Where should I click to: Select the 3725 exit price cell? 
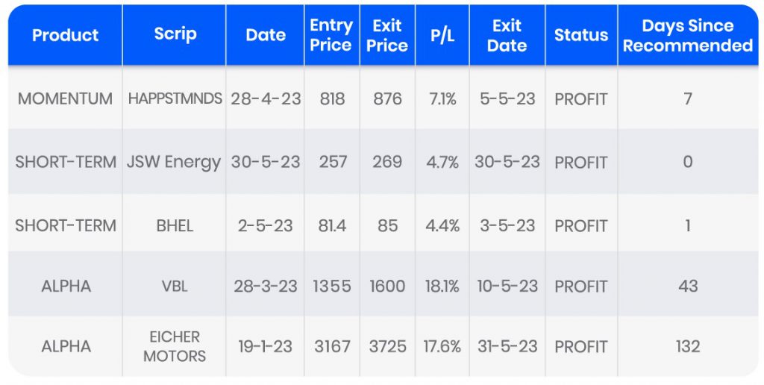pos(387,346)
